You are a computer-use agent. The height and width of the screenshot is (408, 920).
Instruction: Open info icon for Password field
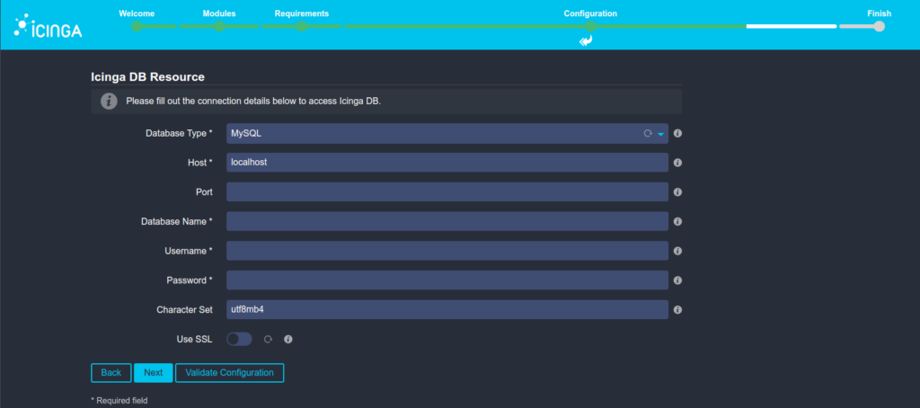(677, 280)
